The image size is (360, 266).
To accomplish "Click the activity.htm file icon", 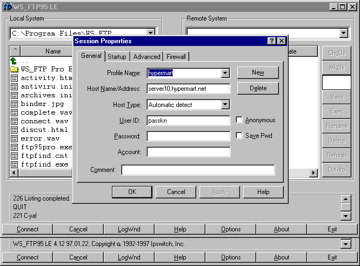I will (14, 78).
